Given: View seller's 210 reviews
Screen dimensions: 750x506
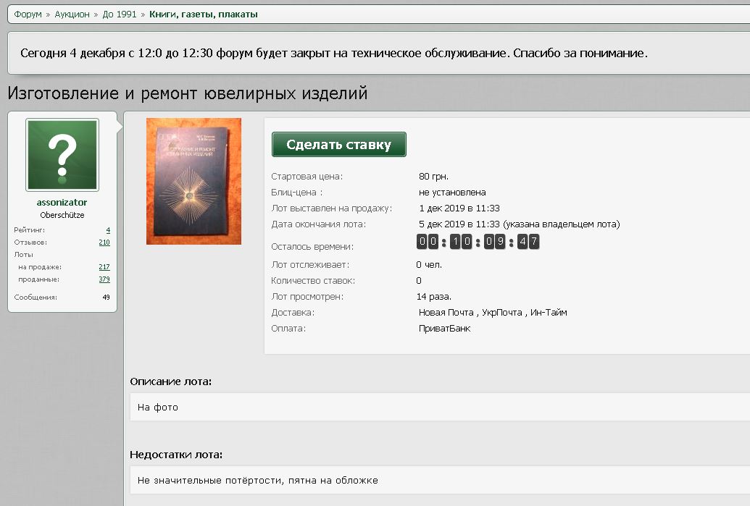Looking at the screenshot, I should pos(104,243).
